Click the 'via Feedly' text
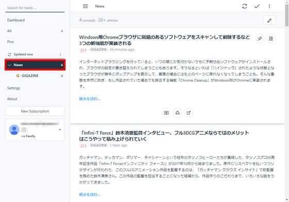The width and height of the screenshot is (289, 202). tap(28, 136)
